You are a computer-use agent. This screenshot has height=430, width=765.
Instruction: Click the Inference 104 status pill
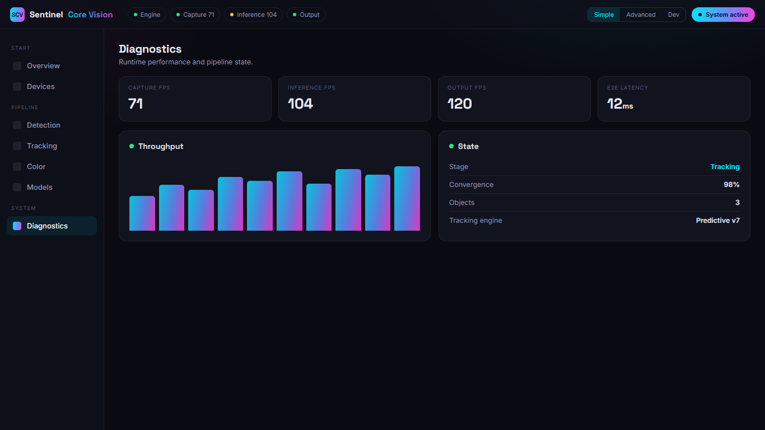click(x=253, y=15)
